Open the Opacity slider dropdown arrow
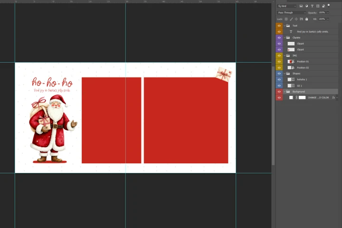The width and height of the screenshot is (342, 228). pyautogui.click(x=328, y=13)
